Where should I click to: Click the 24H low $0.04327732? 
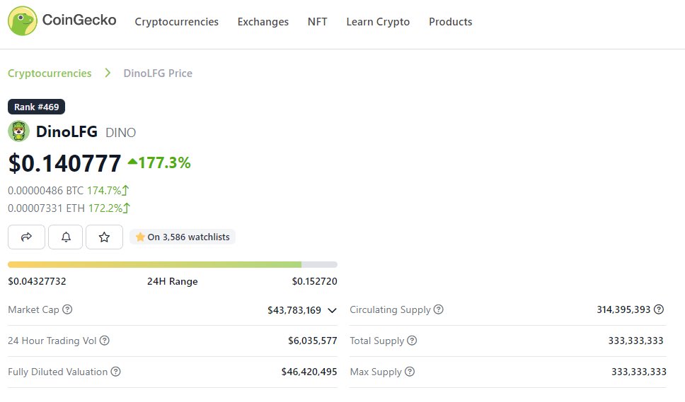pyautogui.click(x=37, y=281)
